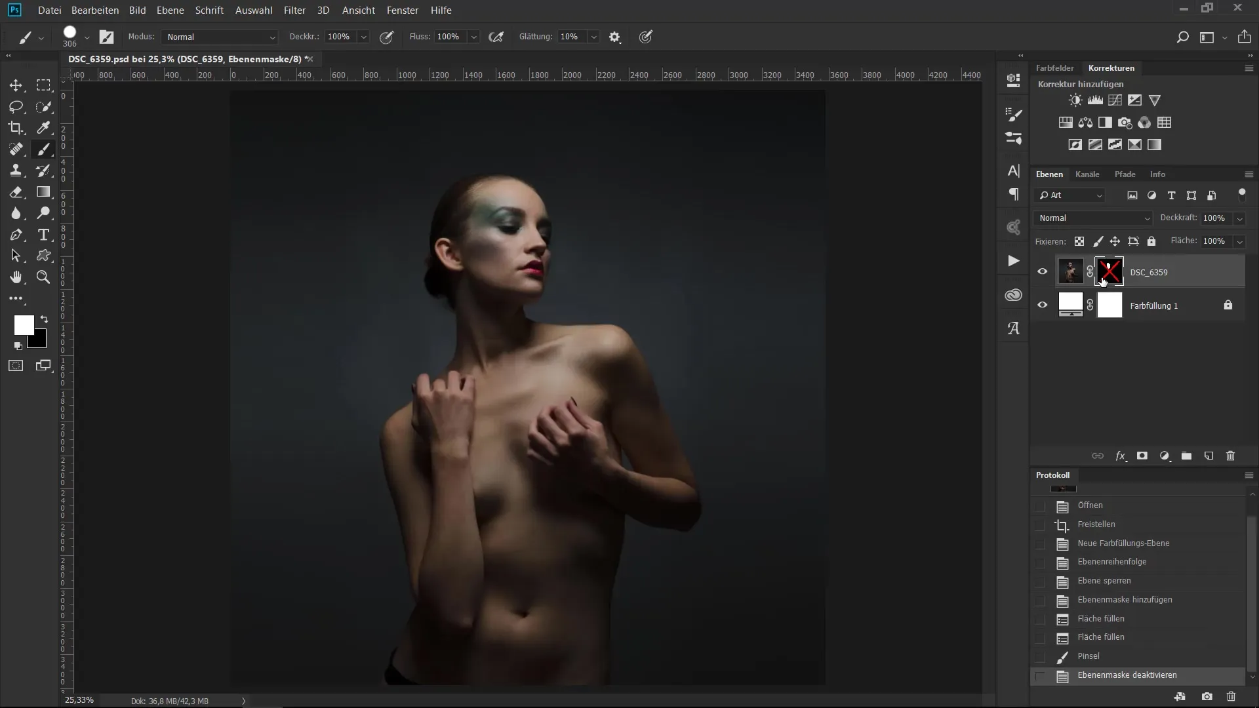Open the layer Deckkraft dropdown
1259x708 pixels.
(x=1239, y=218)
